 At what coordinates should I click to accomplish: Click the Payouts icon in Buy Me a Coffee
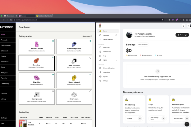pos(100,76)
